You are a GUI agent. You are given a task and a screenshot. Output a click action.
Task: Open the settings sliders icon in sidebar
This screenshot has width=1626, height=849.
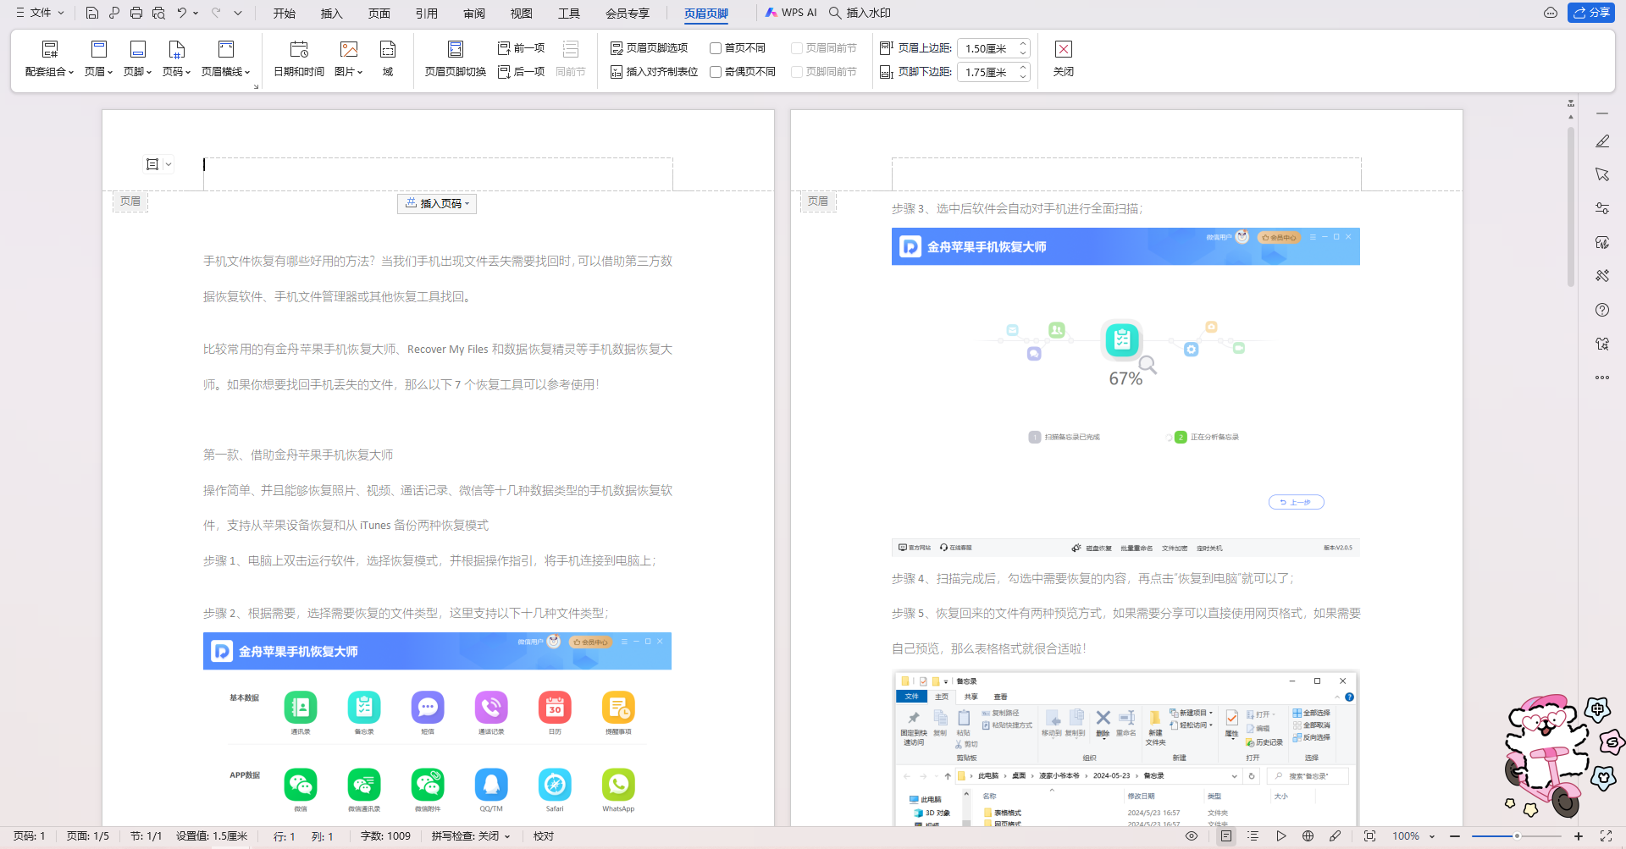(x=1602, y=208)
